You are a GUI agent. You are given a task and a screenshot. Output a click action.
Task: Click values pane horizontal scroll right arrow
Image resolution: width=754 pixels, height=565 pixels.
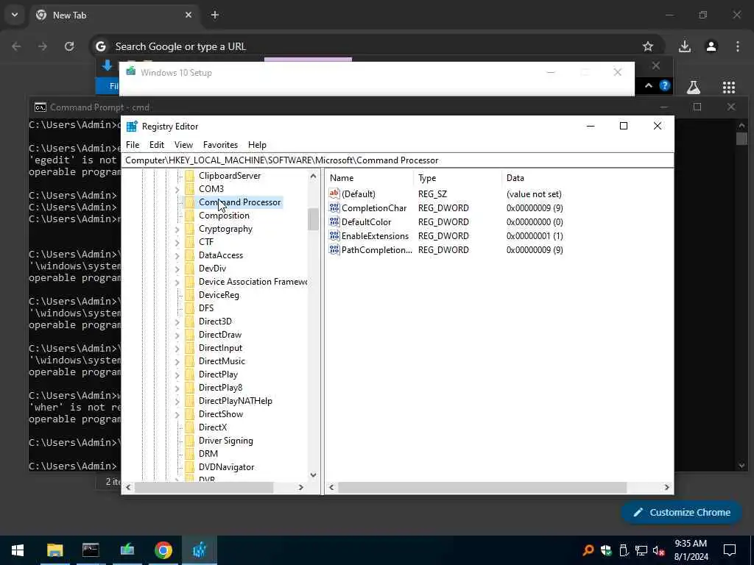tap(666, 487)
